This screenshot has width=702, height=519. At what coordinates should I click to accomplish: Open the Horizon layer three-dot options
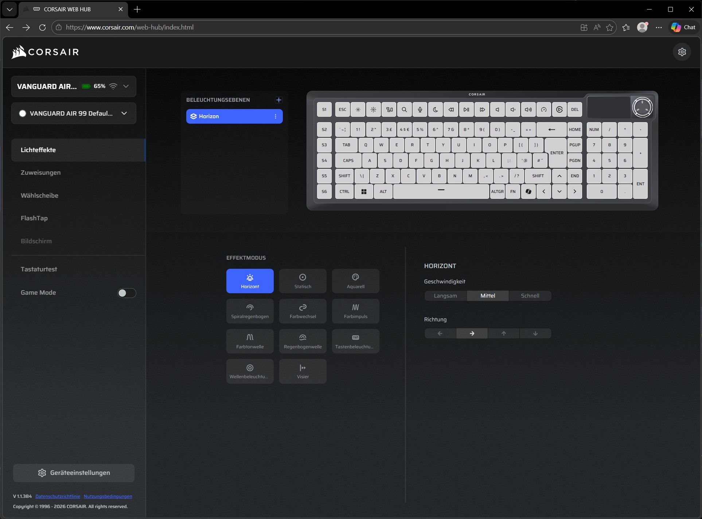276,116
